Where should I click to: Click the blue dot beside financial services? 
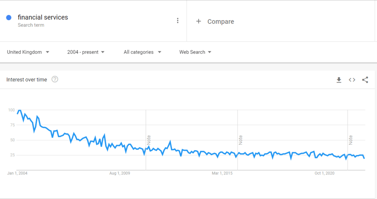pyautogui.click(x=9, y=18)
